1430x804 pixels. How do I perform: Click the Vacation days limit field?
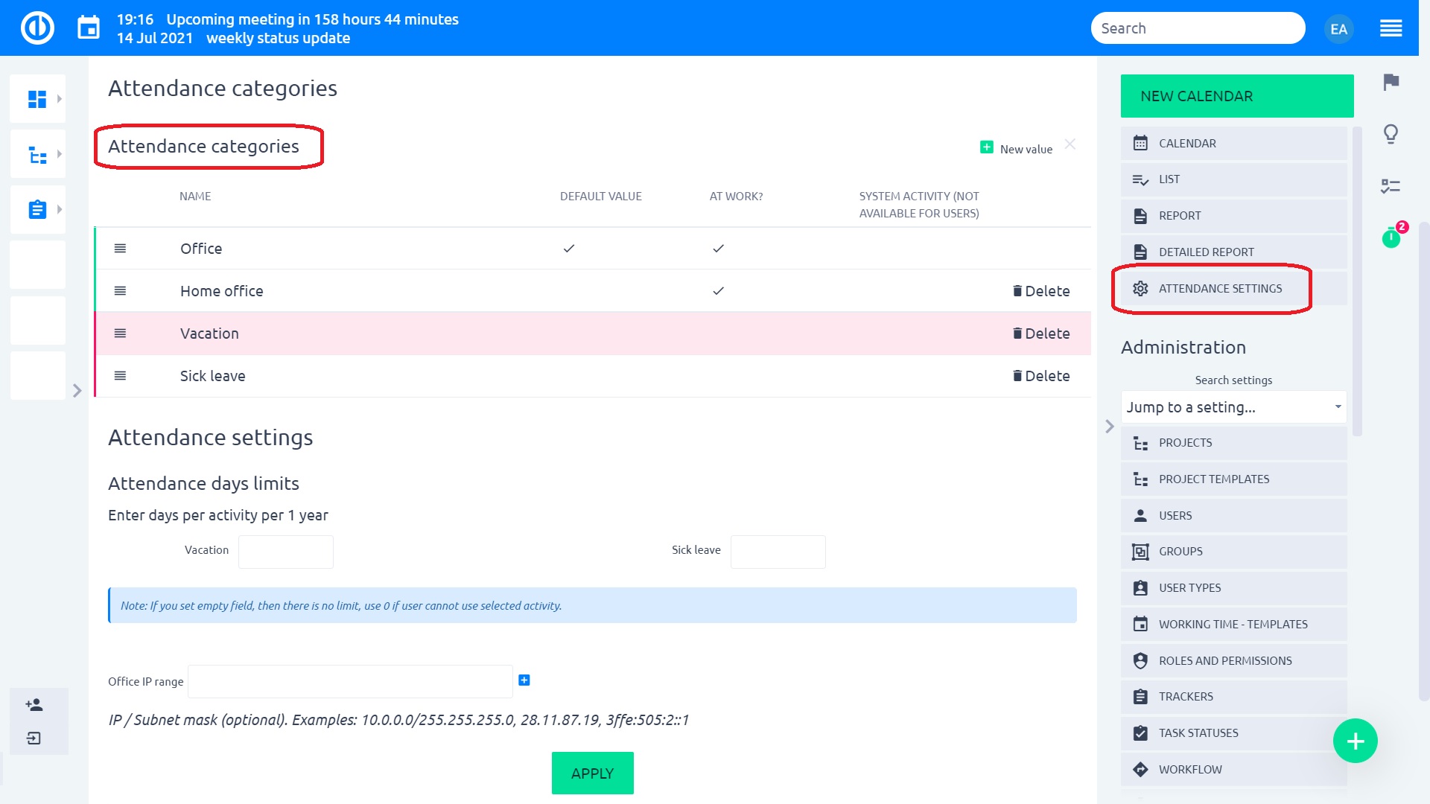286,552
